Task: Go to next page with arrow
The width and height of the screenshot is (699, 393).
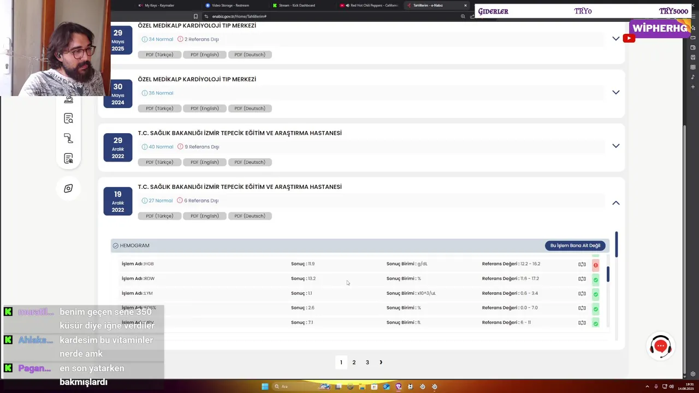Action: click(x=381, y=362)
